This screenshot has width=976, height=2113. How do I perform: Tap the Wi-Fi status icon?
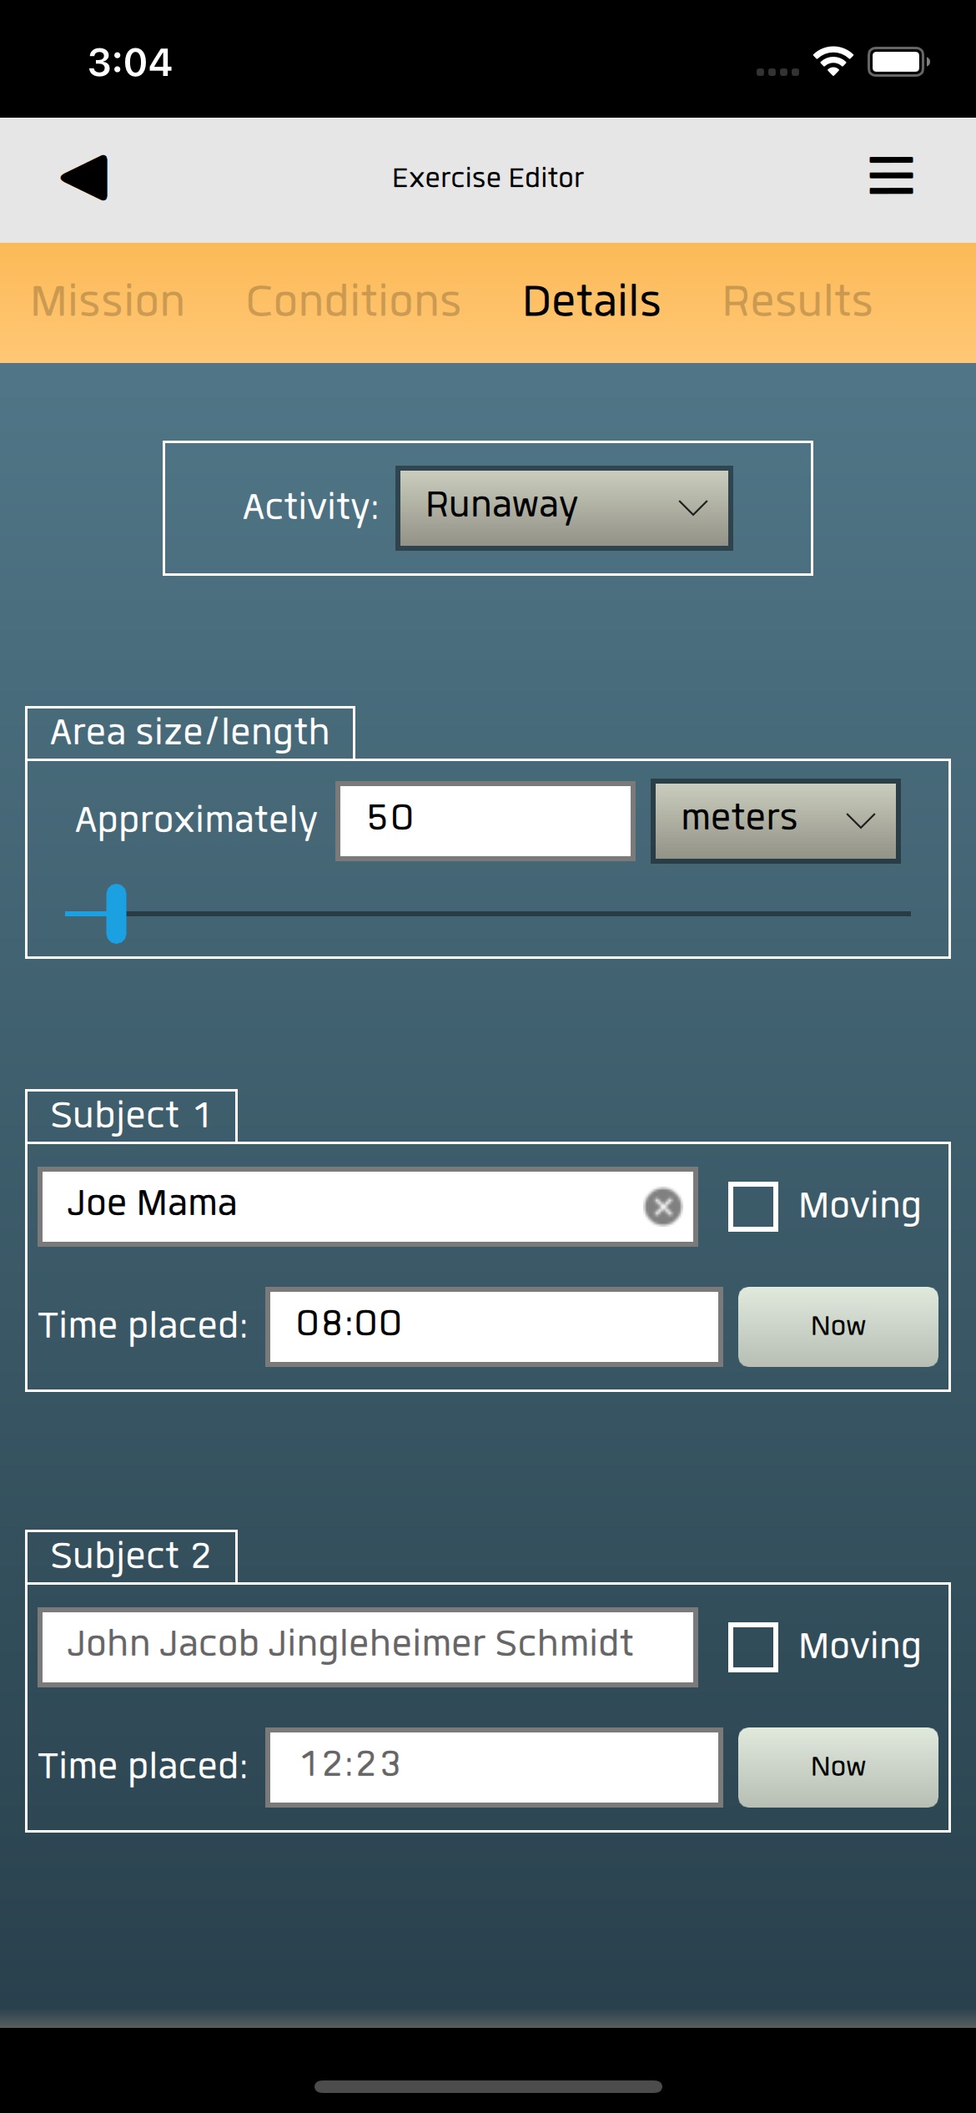click(833, 62)
